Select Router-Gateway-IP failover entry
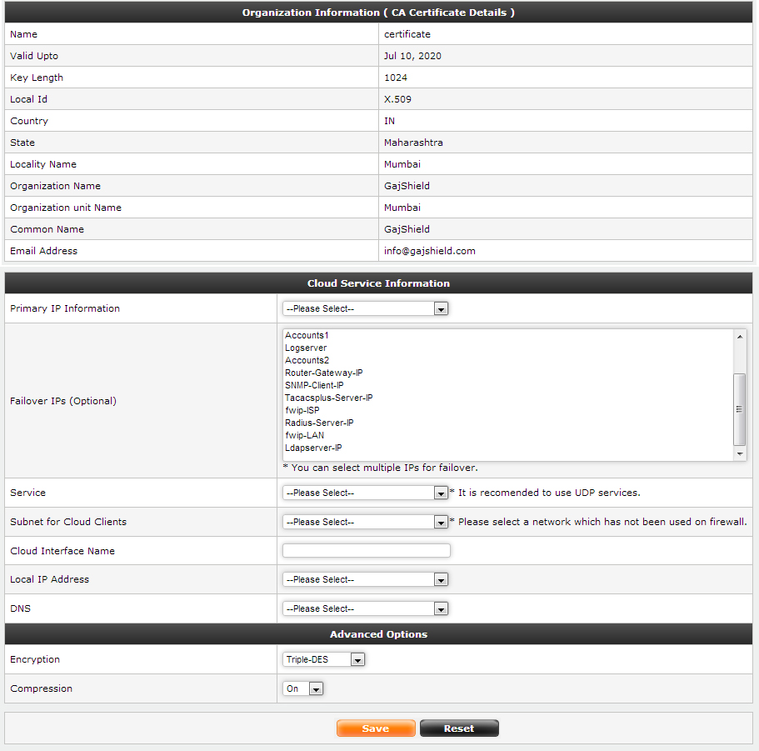The width and height of the screenshot is (759, 751). click(323, 373)
